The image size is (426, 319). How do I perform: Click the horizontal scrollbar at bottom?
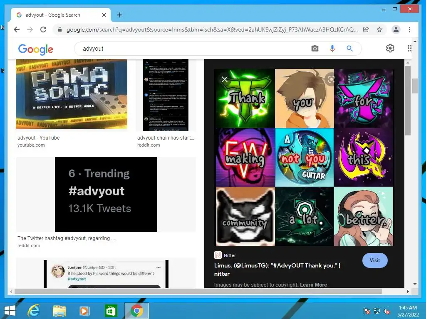point(198,291)
